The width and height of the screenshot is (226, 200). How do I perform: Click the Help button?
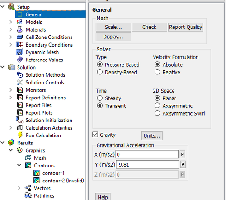tap(103, 197)
